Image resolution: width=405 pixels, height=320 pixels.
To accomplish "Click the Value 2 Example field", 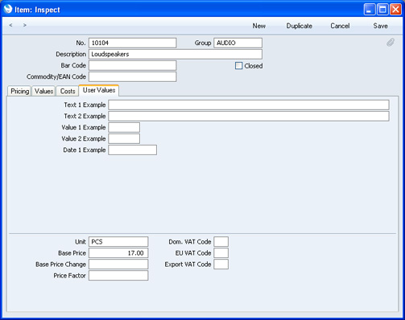I will 124,138.
